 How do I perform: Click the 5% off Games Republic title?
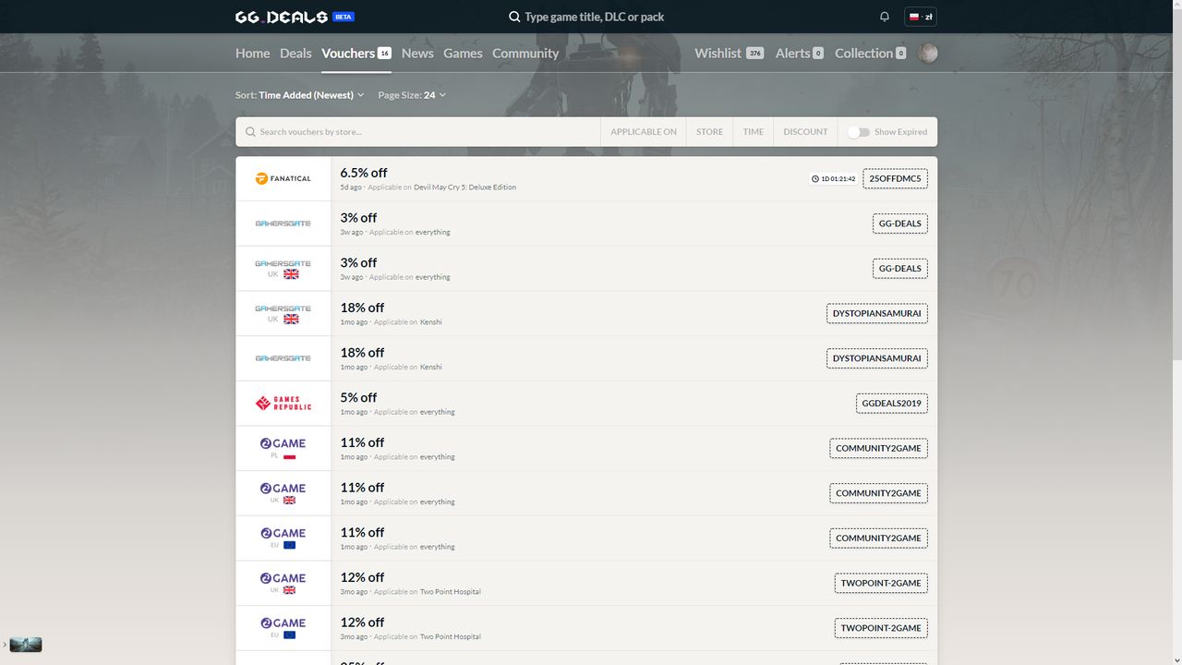358,397
